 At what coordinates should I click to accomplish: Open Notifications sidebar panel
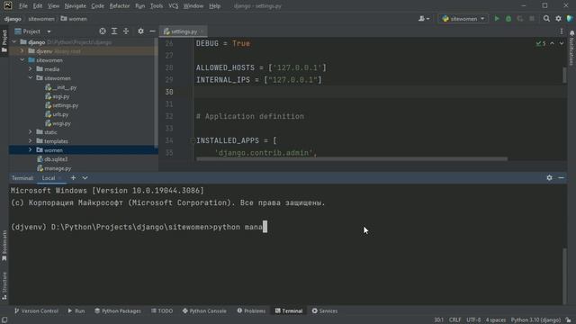tap(572, 48)
